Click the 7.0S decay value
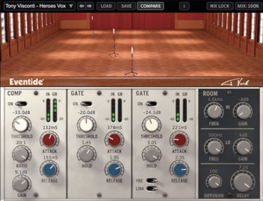This screenshot has width=263, height=201. tap(244, 167)
